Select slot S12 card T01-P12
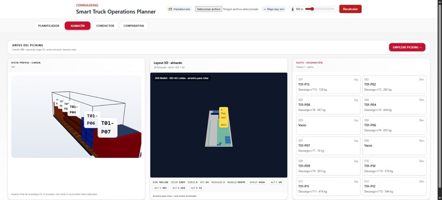442x200 pixels. [394, 186]
